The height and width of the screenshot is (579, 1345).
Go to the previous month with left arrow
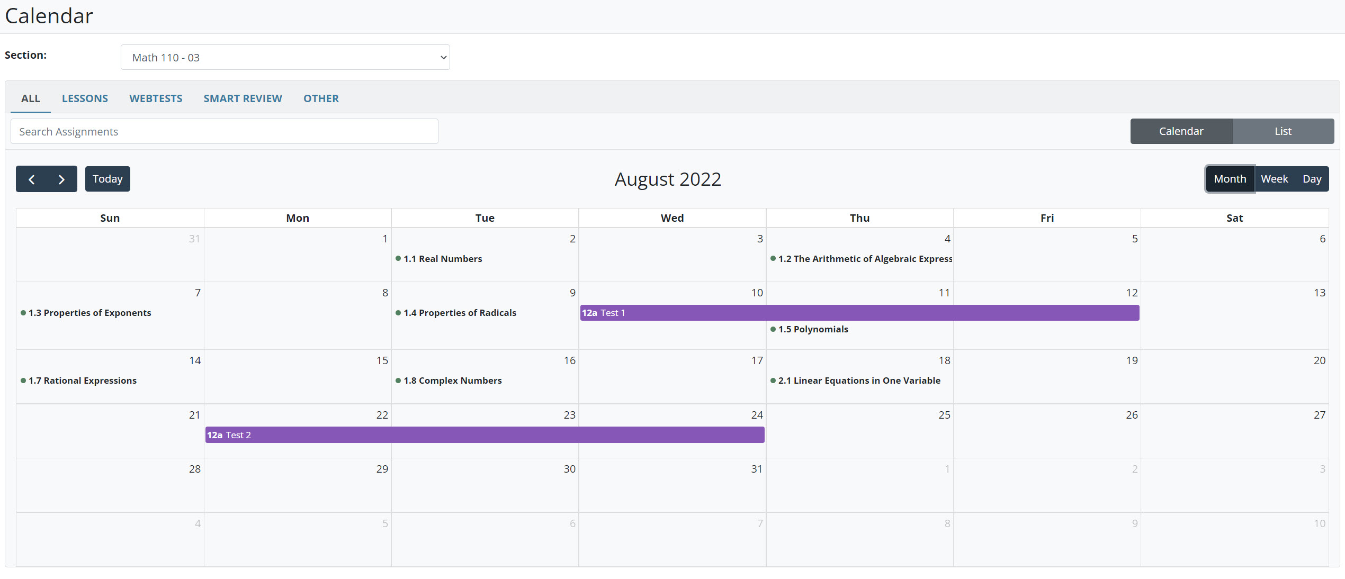pyautogui.click(x=32, y=179)
